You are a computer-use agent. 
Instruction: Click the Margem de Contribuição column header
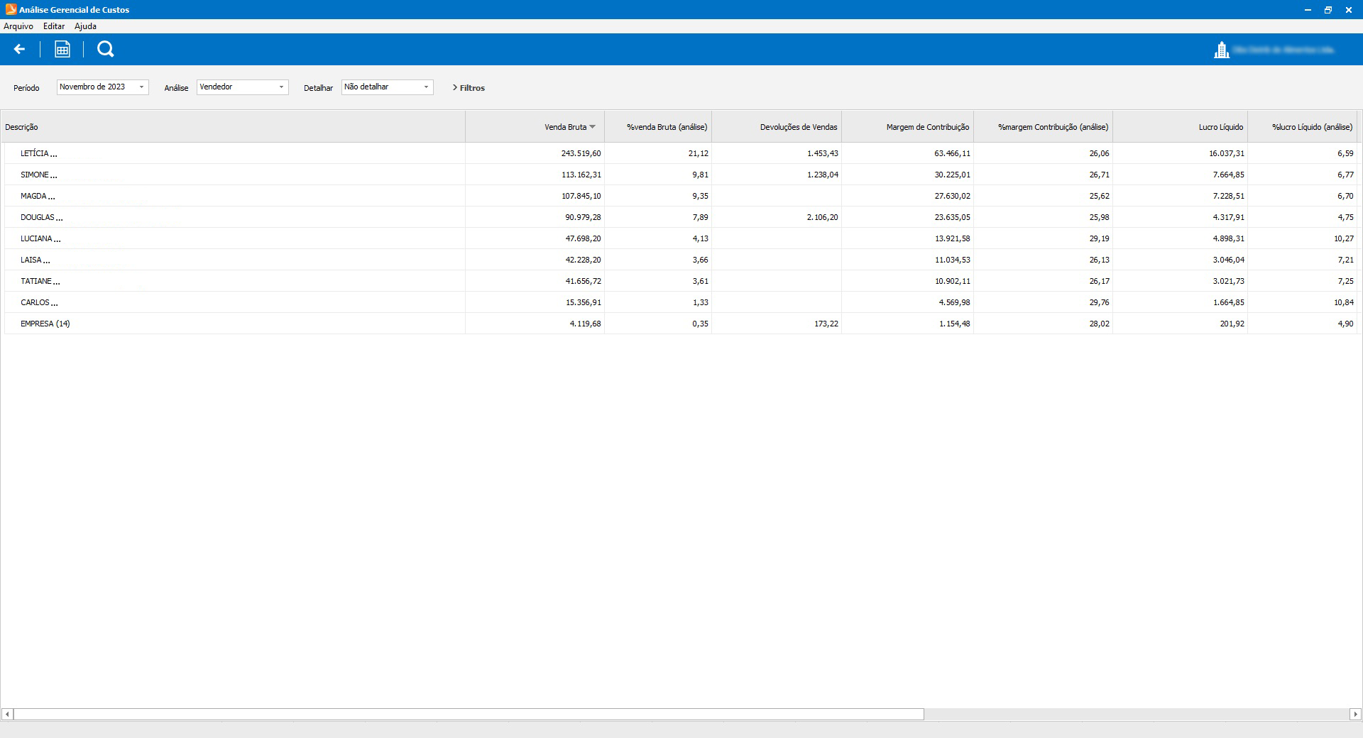pos(907,127)
